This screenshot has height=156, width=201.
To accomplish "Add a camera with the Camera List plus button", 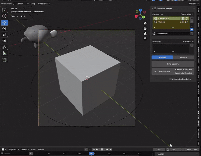I will click(192, 18).
